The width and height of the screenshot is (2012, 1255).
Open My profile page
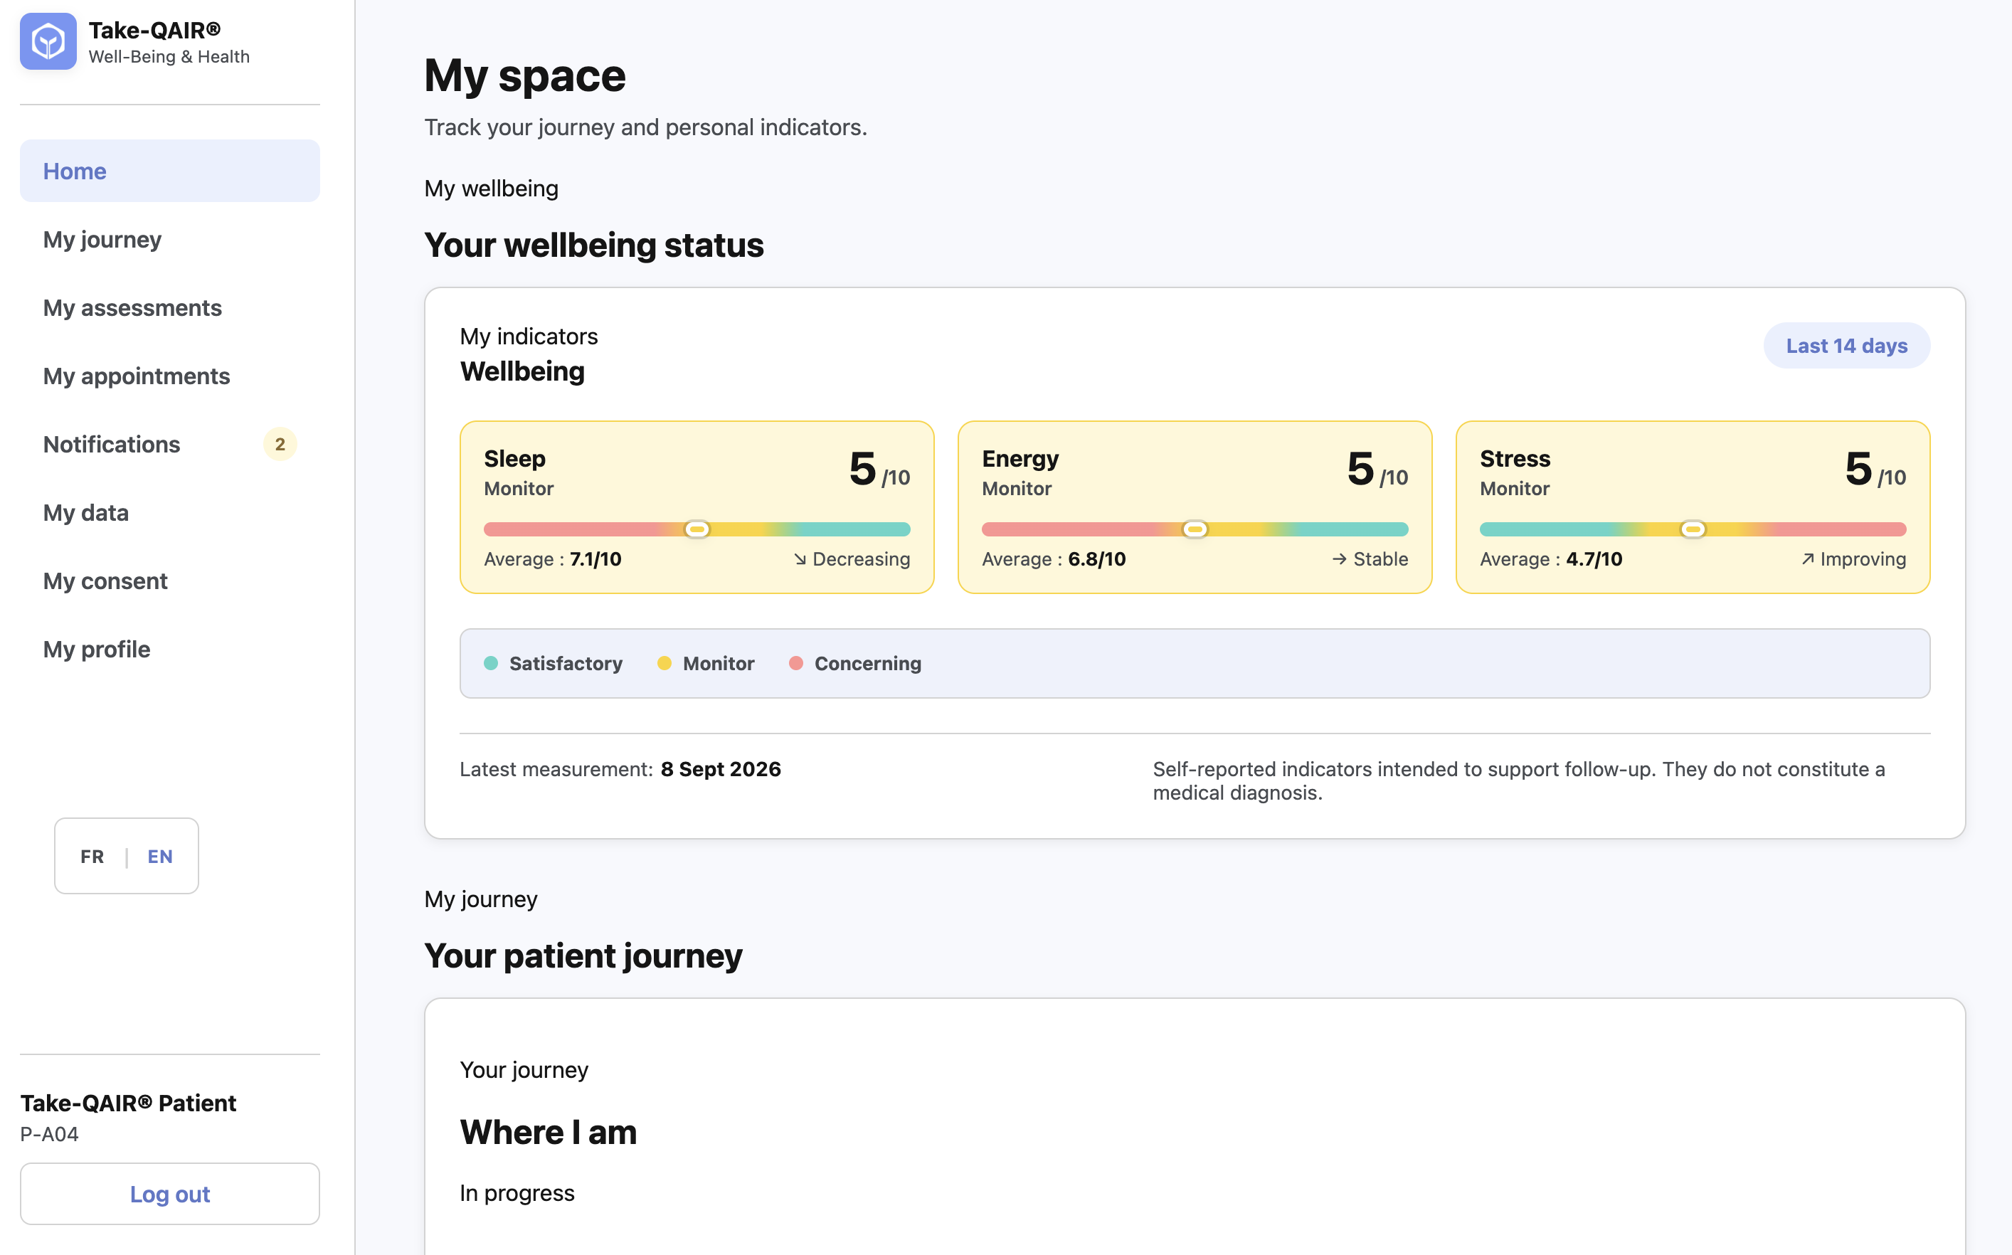[169, 649]
